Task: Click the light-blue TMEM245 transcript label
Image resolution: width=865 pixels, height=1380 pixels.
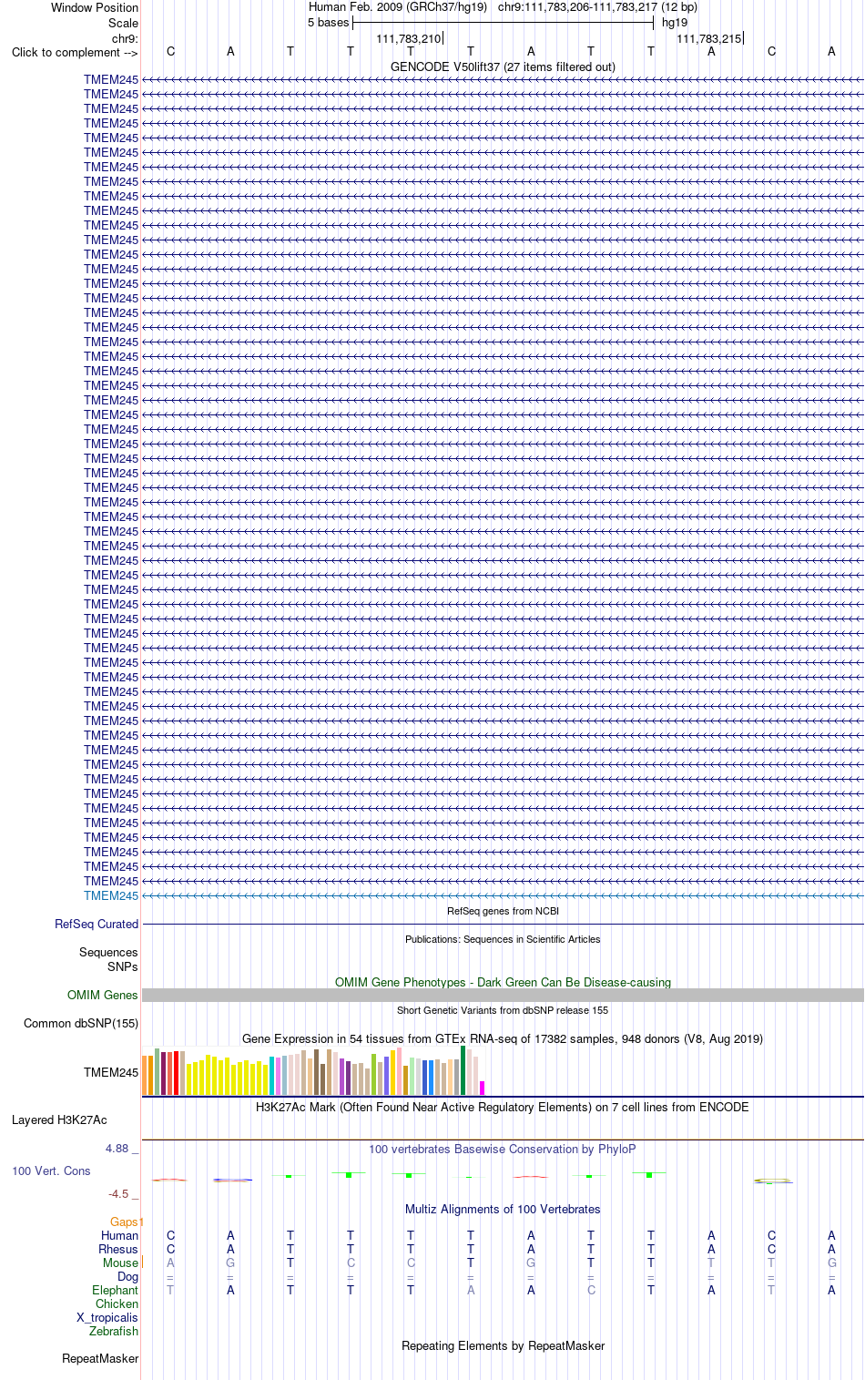Action: (x=111, y=895)
